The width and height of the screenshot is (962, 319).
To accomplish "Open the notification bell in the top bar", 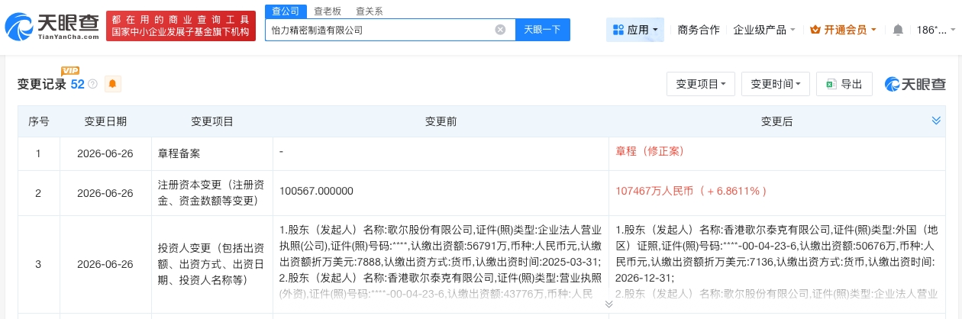I will tap(898, 30).
